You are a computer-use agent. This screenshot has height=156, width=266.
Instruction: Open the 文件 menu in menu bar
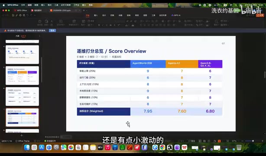(x=23, y=5)
